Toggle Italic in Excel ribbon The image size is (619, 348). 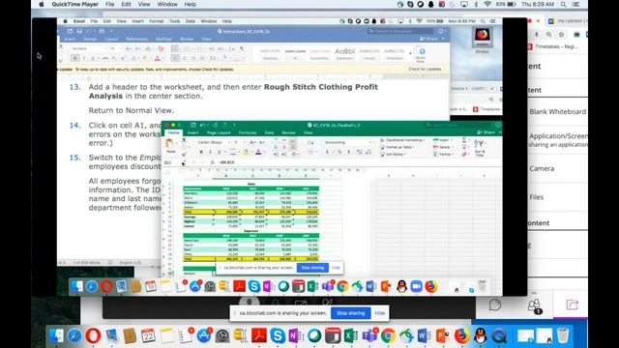[210, 152]
